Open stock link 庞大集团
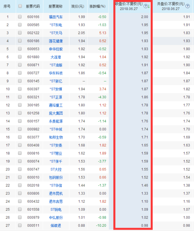 point(56,113)
